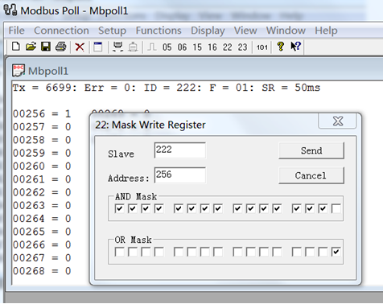
Task: Click the Connect toolbar icon
Action: (x=117, y=47)
